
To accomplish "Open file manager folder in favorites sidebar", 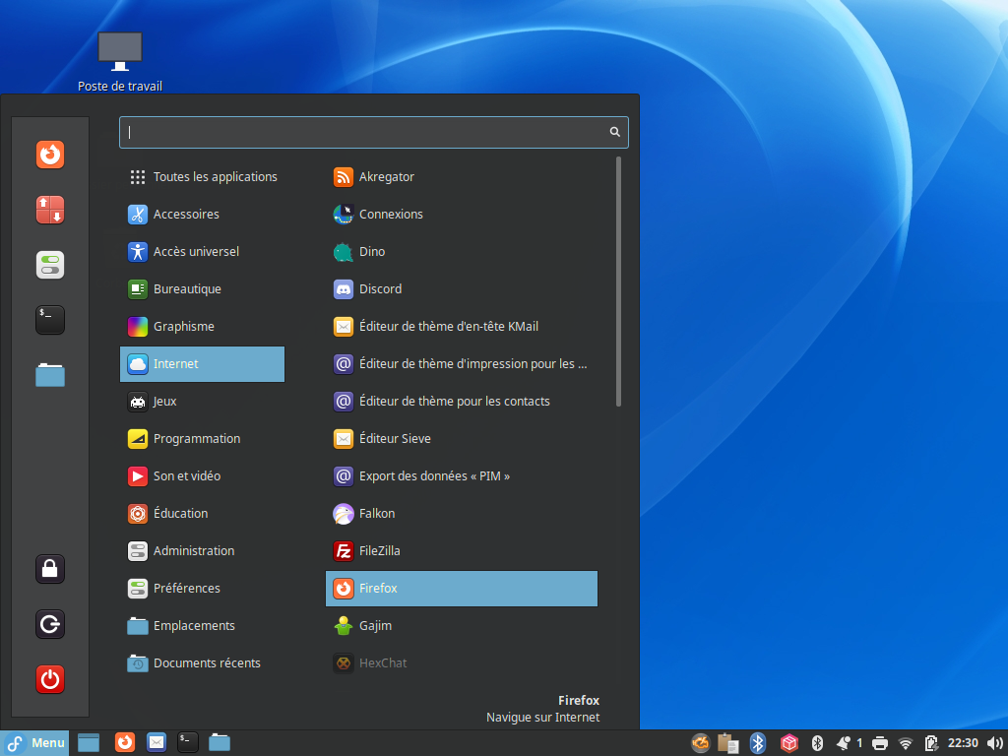I will tap(50, 375).
